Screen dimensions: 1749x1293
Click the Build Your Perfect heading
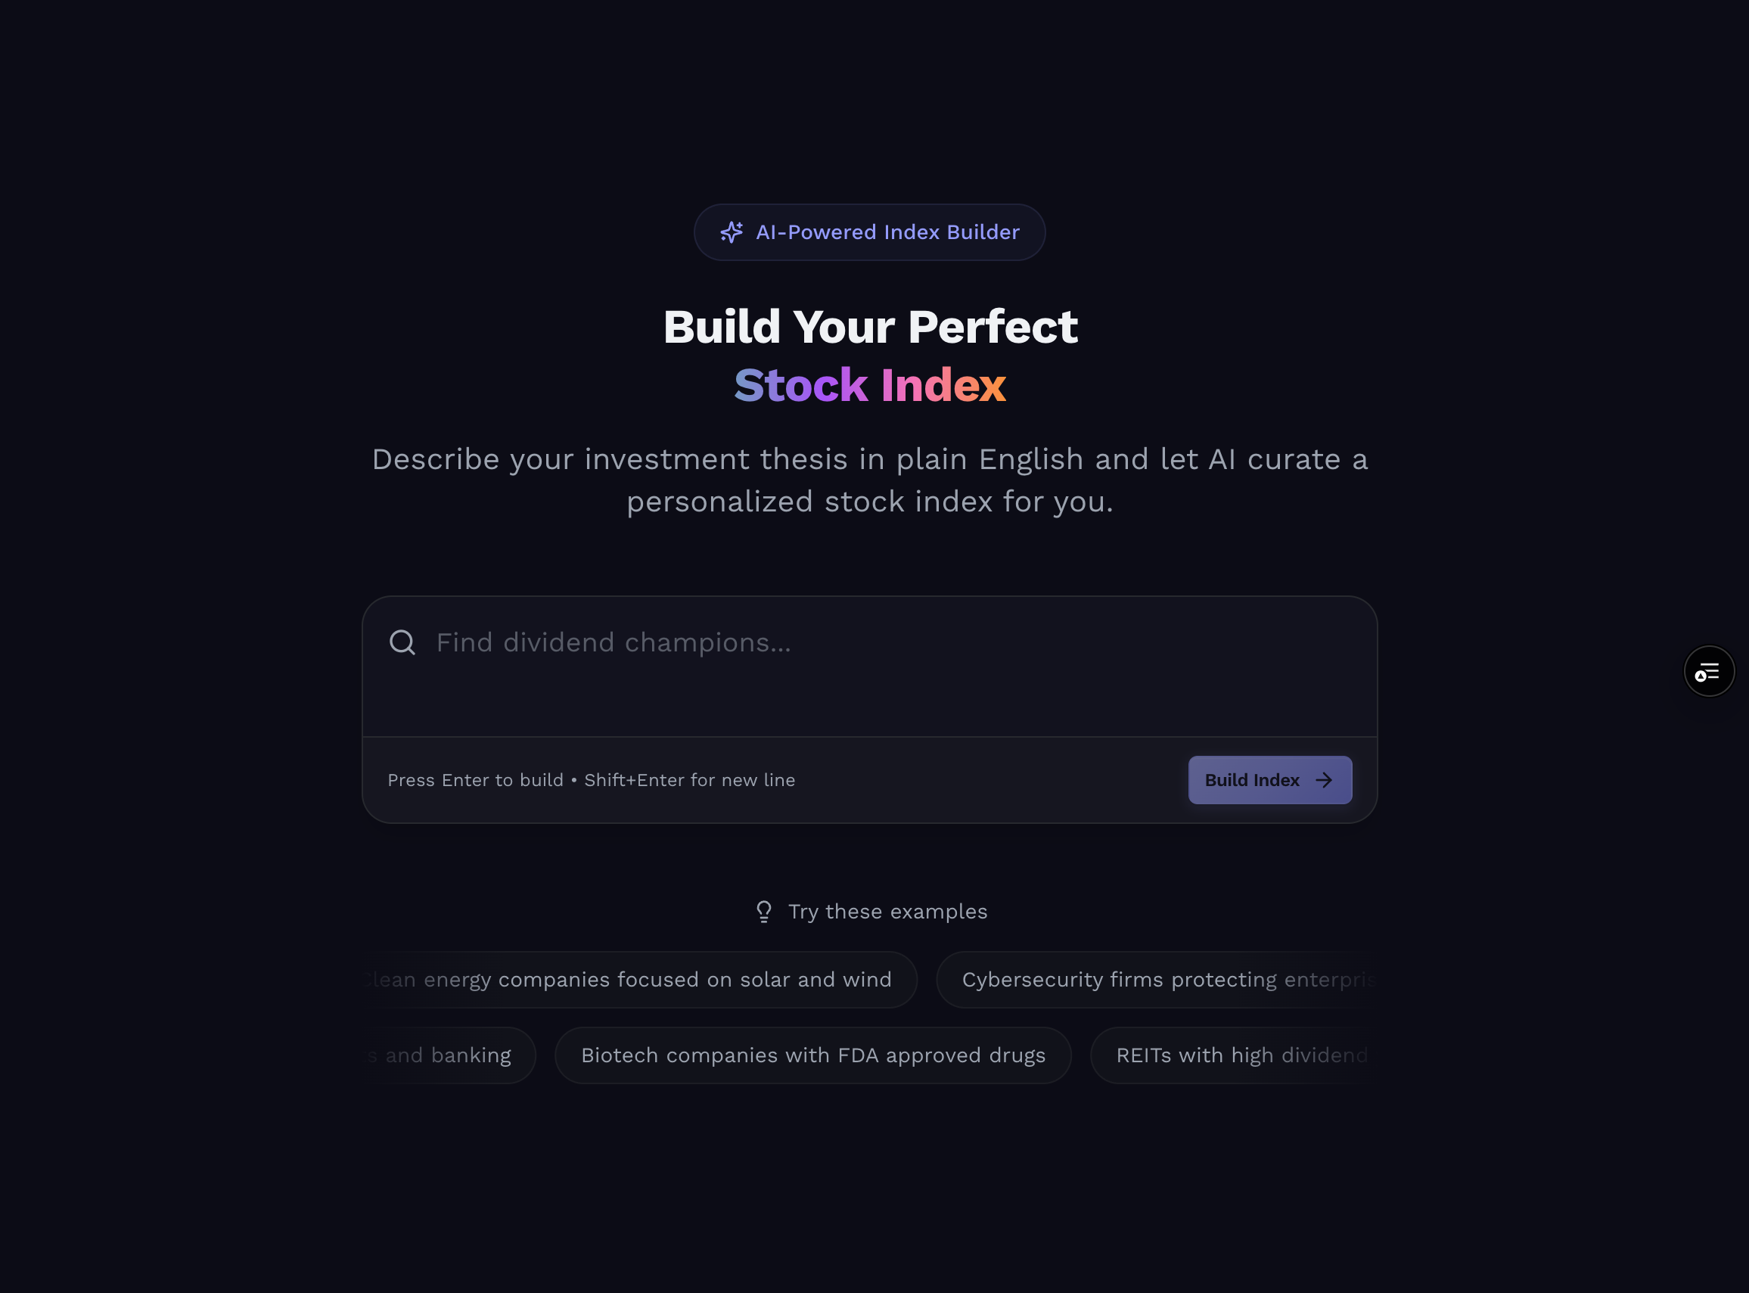click(870, 326)
